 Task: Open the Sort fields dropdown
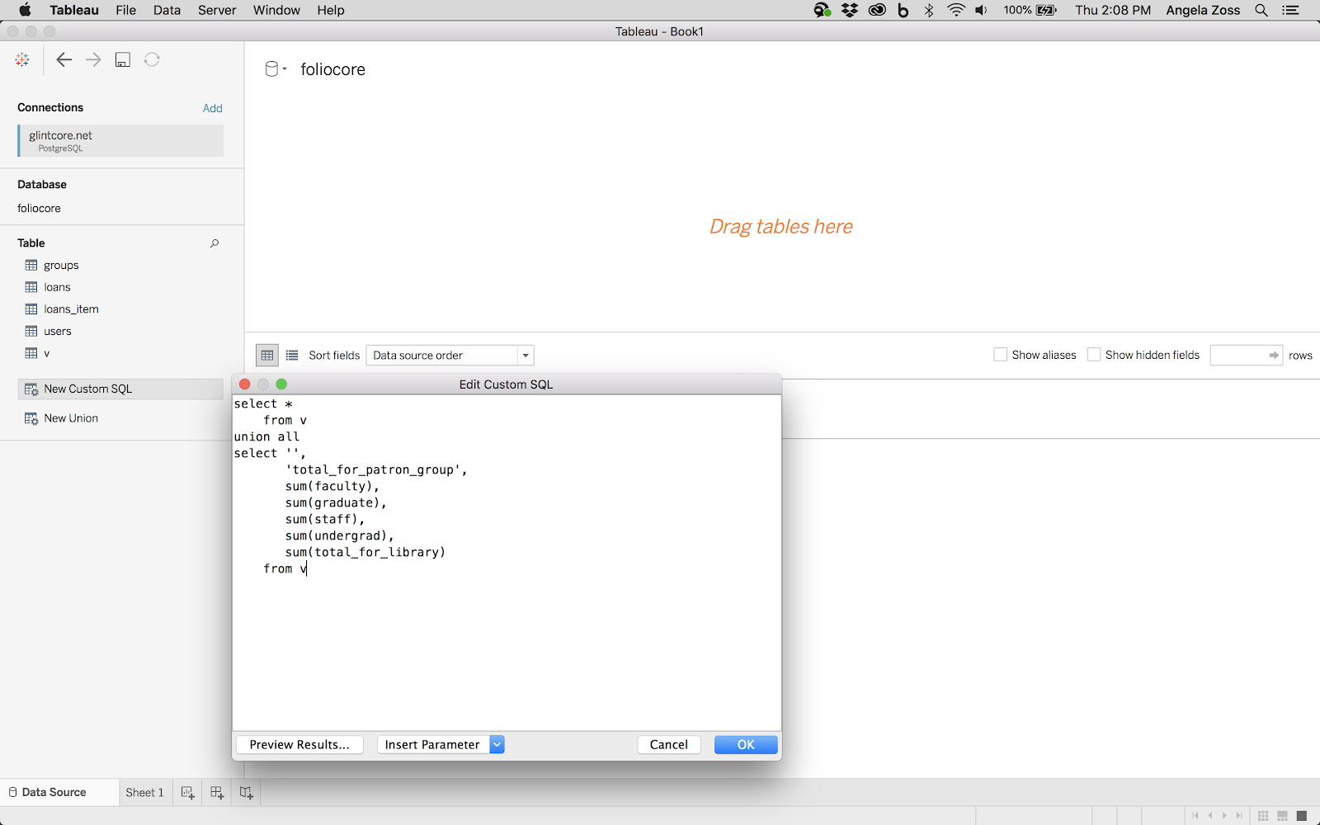pos(450,356)
